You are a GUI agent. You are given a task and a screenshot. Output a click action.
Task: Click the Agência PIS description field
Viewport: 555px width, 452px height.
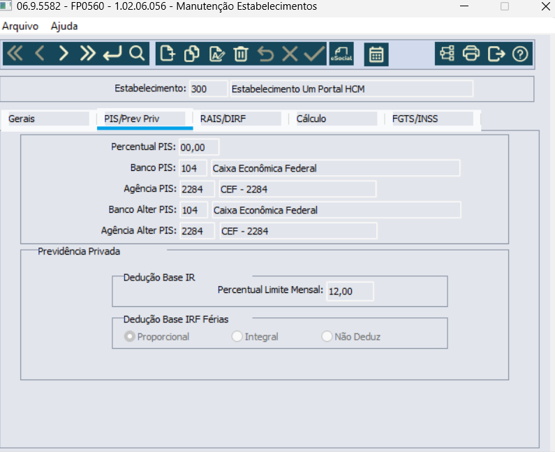click(297, 189)
